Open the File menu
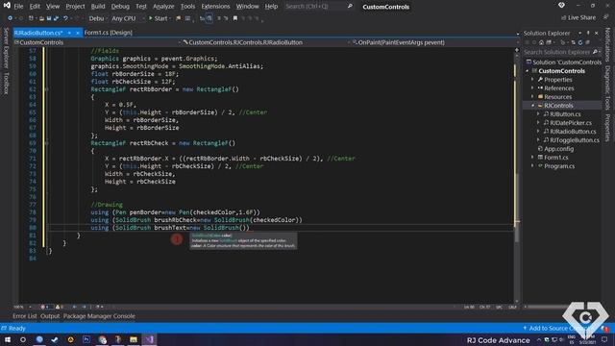 tap(18, 7)
